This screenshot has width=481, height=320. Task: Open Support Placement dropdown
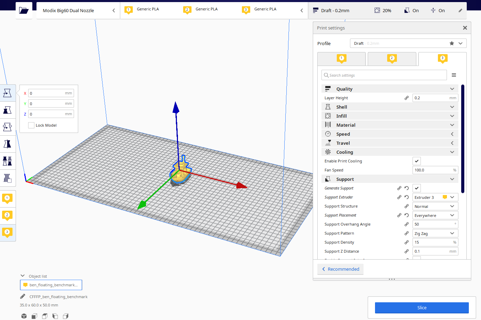pos(435,215)
